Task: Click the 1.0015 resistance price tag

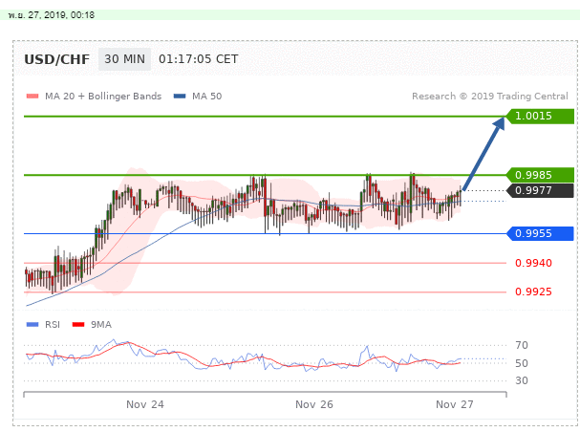Action: [x=540, y=117]
